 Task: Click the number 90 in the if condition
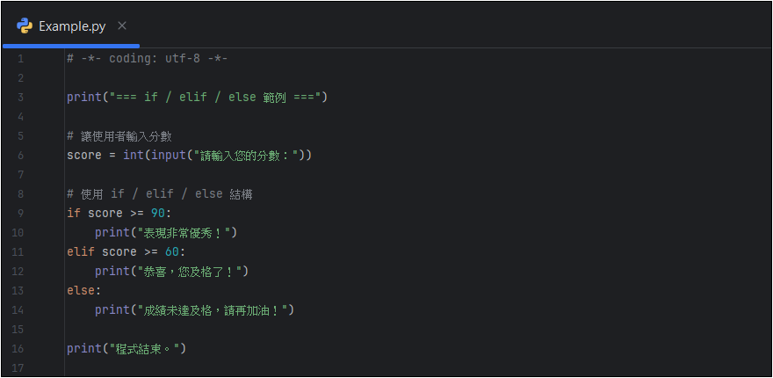point(156,214)
